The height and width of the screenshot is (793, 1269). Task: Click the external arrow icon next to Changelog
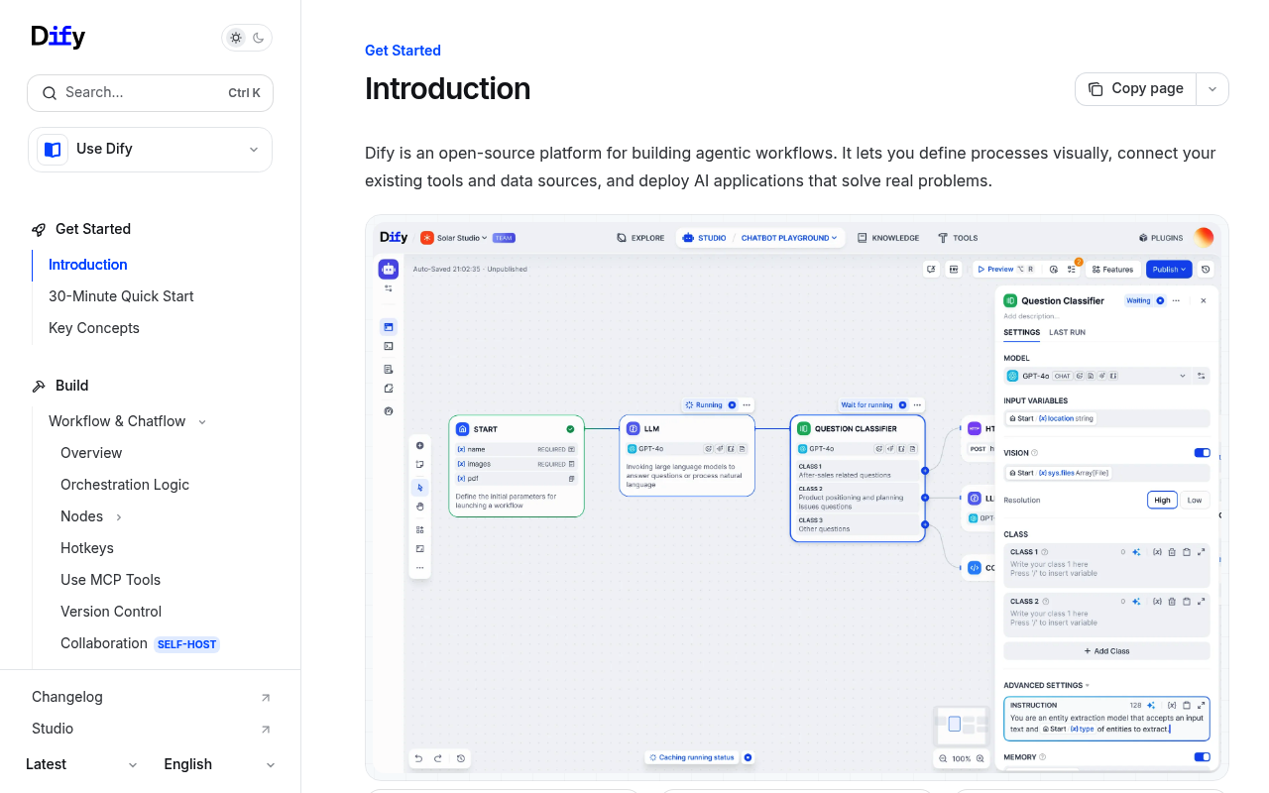265,698
